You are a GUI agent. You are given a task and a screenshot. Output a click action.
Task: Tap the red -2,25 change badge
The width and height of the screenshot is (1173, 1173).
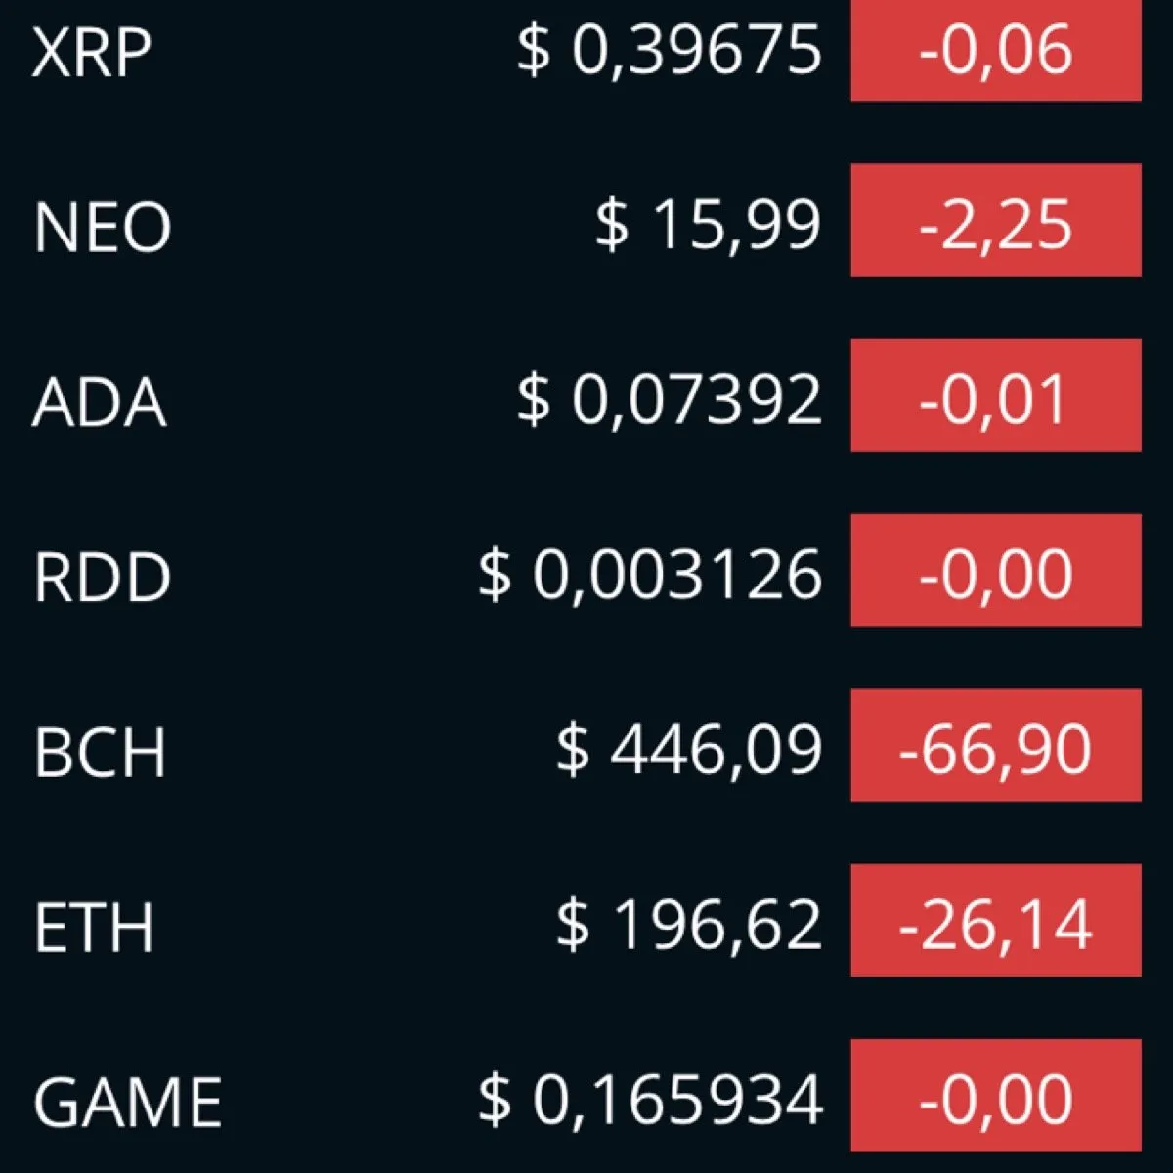click(x=996, y=220)
